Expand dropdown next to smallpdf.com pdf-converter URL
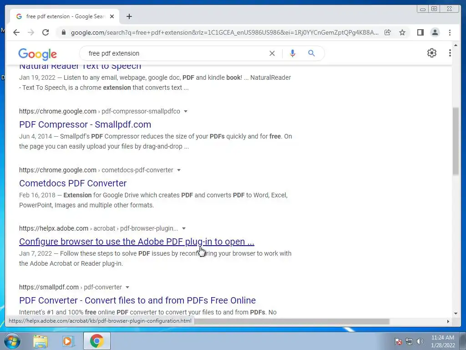This screenshot has height=350, width=466. pos(127,287)
